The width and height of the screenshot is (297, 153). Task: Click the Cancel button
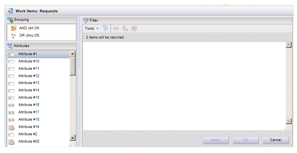(275, 140)
